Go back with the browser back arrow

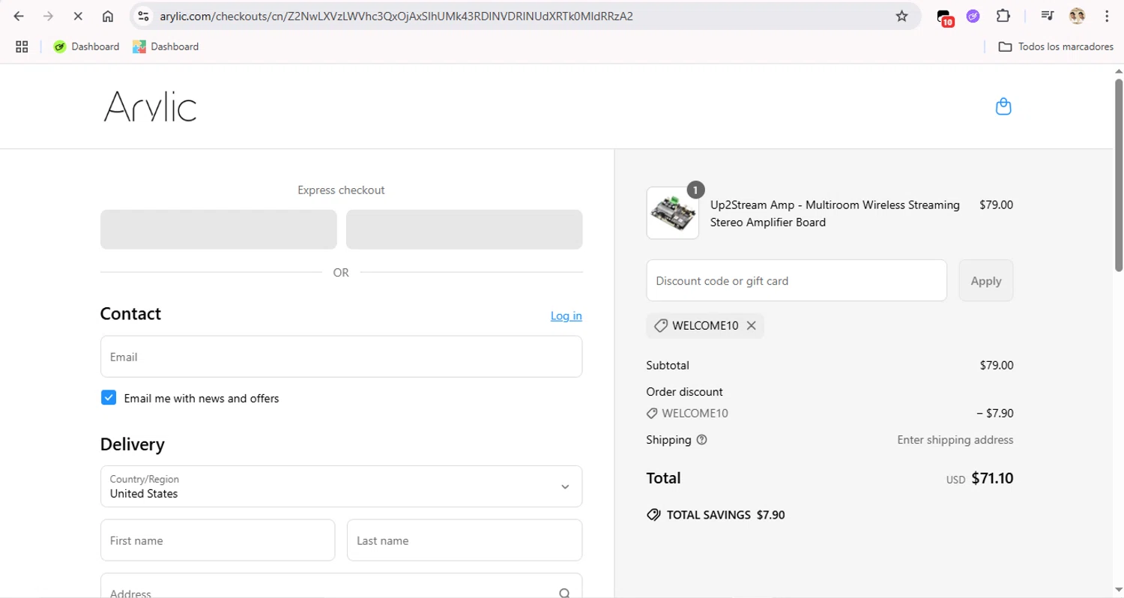[x=19, y=16]
